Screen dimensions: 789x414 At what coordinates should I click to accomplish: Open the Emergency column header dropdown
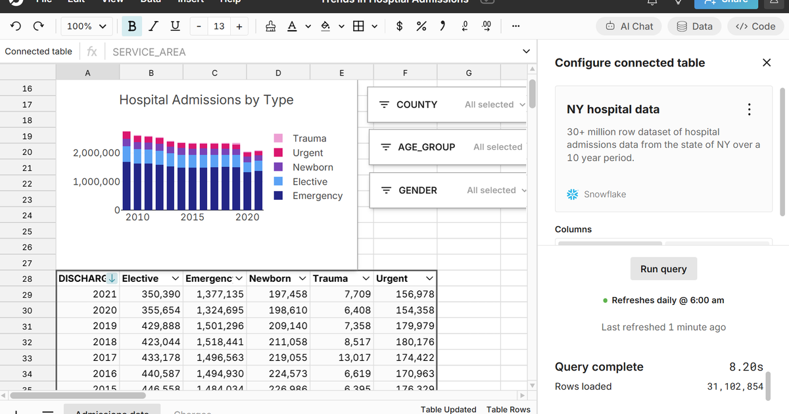click(x=239, y=279)
